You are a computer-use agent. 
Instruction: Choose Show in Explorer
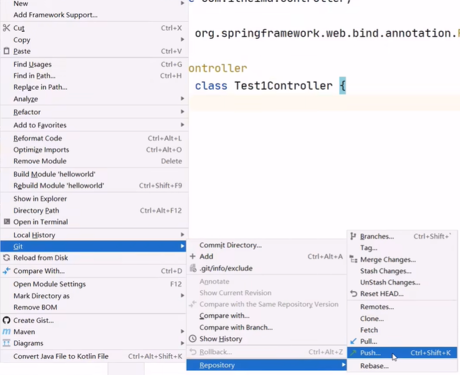pos(94,199)
